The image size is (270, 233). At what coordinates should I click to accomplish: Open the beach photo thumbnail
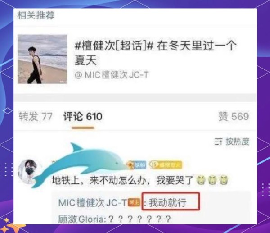42,59
